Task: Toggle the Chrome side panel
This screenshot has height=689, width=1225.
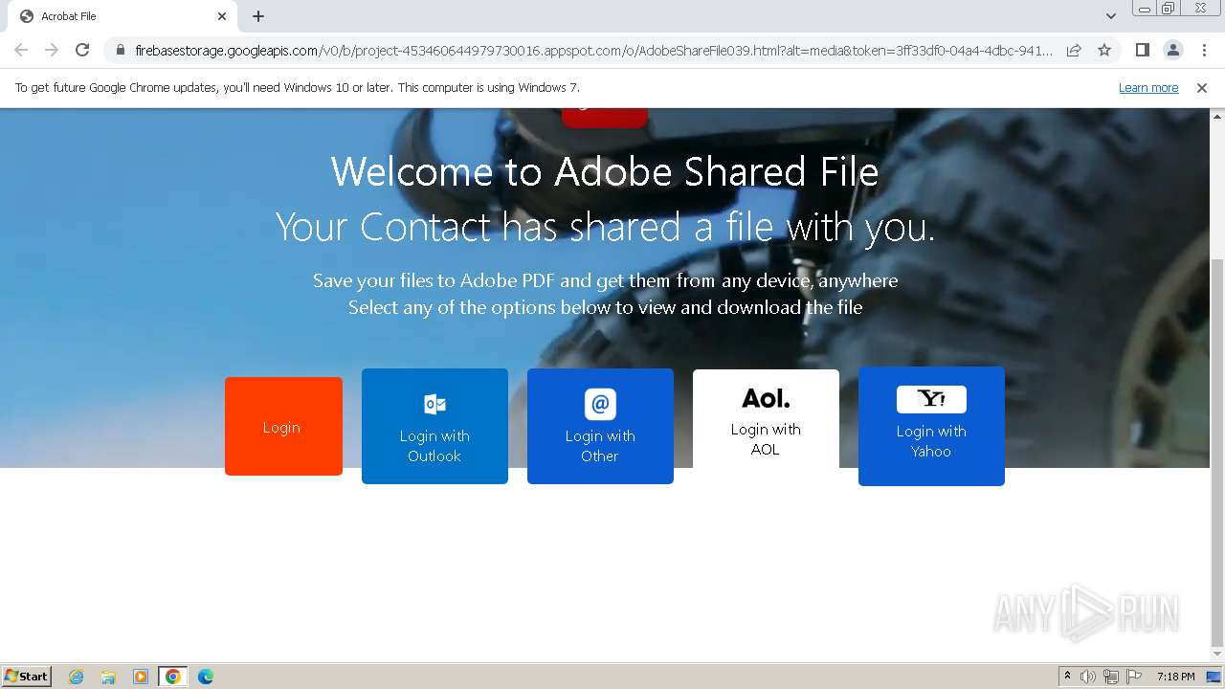Action: (1142, 50)
